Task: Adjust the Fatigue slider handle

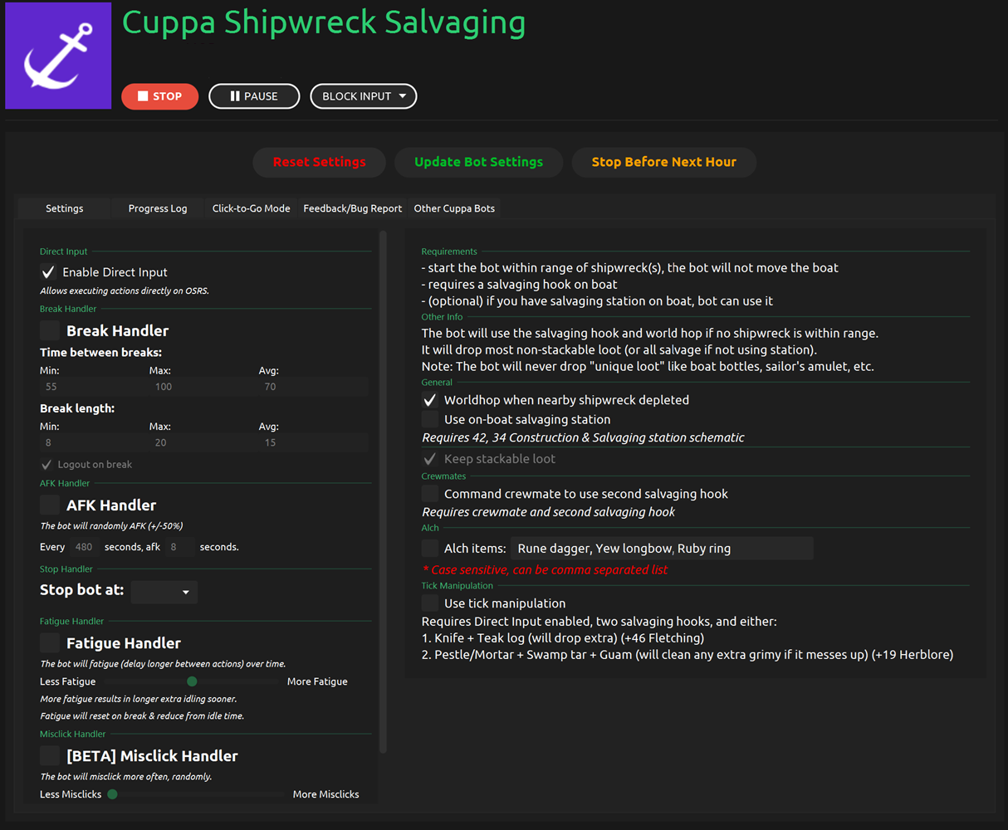Action: (192, 681)
